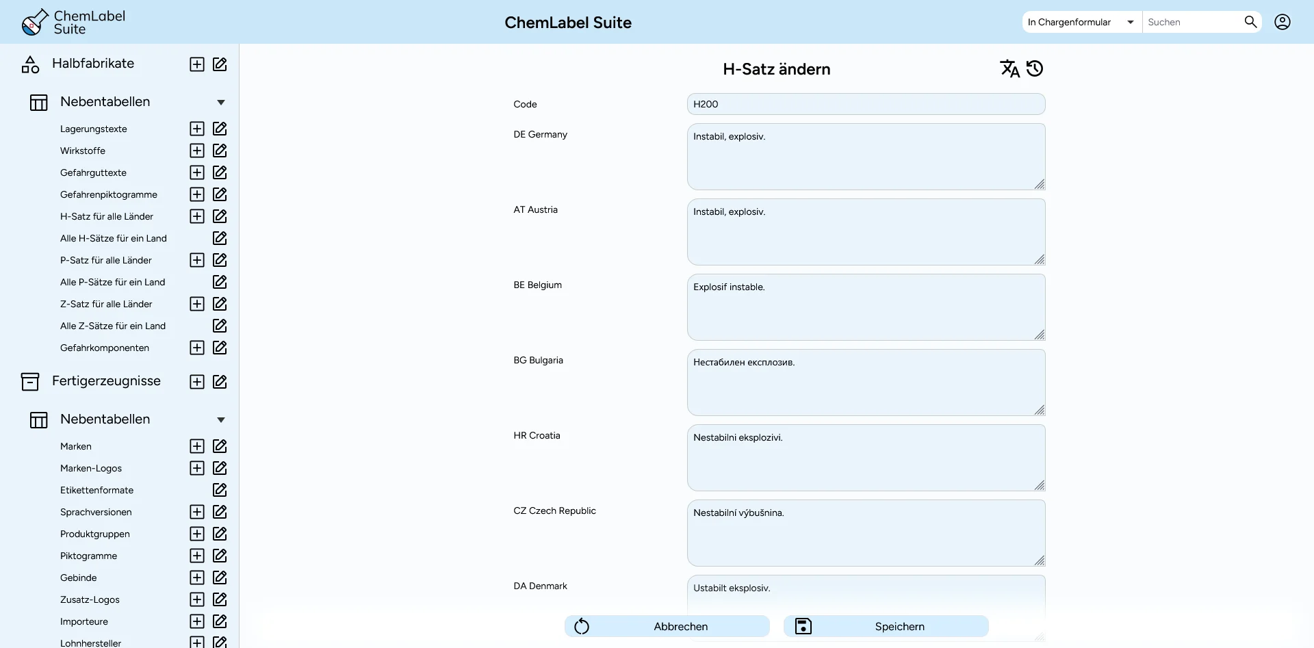Add H-Satz für alle Länder
This screenshot has height=648, width=1314.
click(197, 216)
